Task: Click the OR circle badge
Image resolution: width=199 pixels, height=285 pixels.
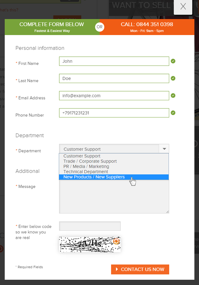Action: 99,27
